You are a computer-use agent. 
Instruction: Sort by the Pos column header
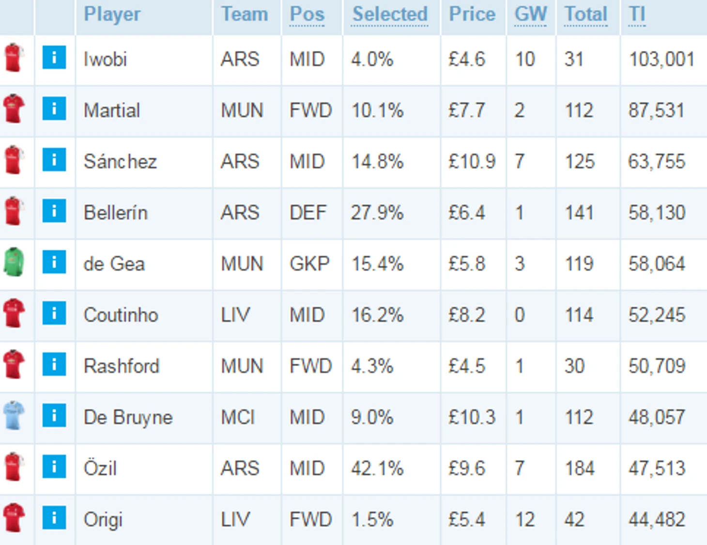pos(307,14)
